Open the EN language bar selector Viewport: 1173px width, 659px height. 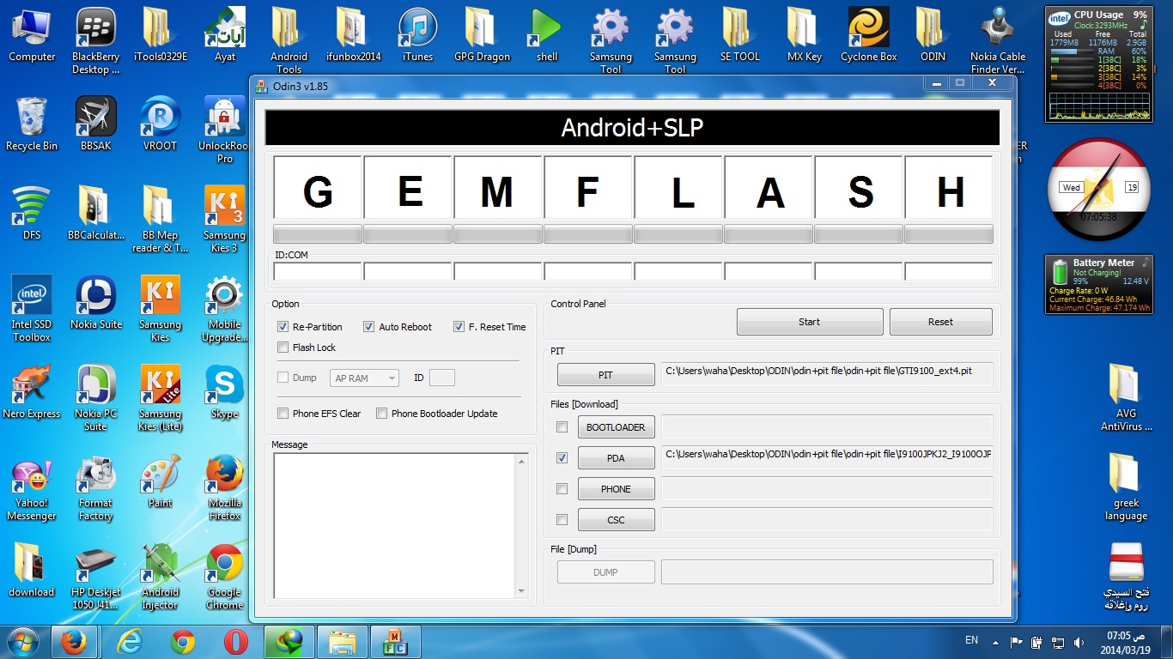971,640
